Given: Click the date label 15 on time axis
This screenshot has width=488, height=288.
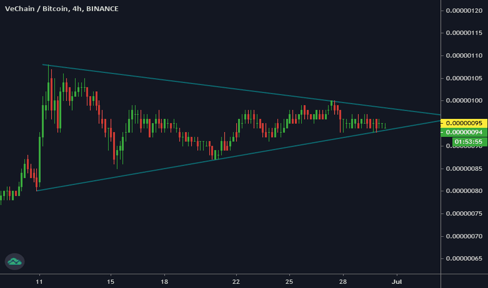Looking at the screenshot, I should pyautogui.click(x=110, y=282).
